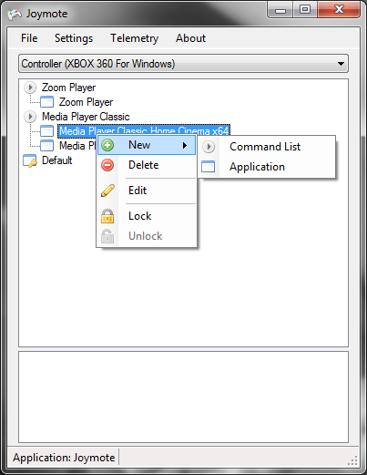The width and height of the screenshot is (367, 475).
Task: Click the window icon of Home Cinema x64 item
Action: click(x=47, y=131)
